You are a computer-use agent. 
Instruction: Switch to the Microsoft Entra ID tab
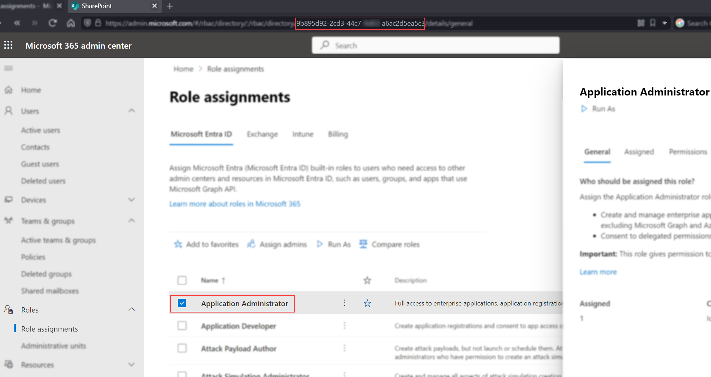pos(201,134)
